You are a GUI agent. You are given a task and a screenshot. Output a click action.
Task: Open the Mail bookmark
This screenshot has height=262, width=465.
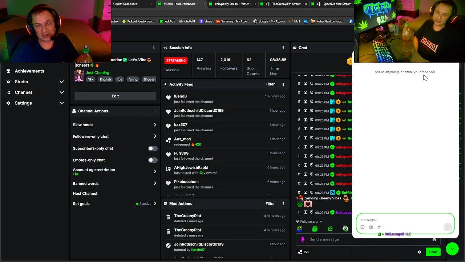294,21
